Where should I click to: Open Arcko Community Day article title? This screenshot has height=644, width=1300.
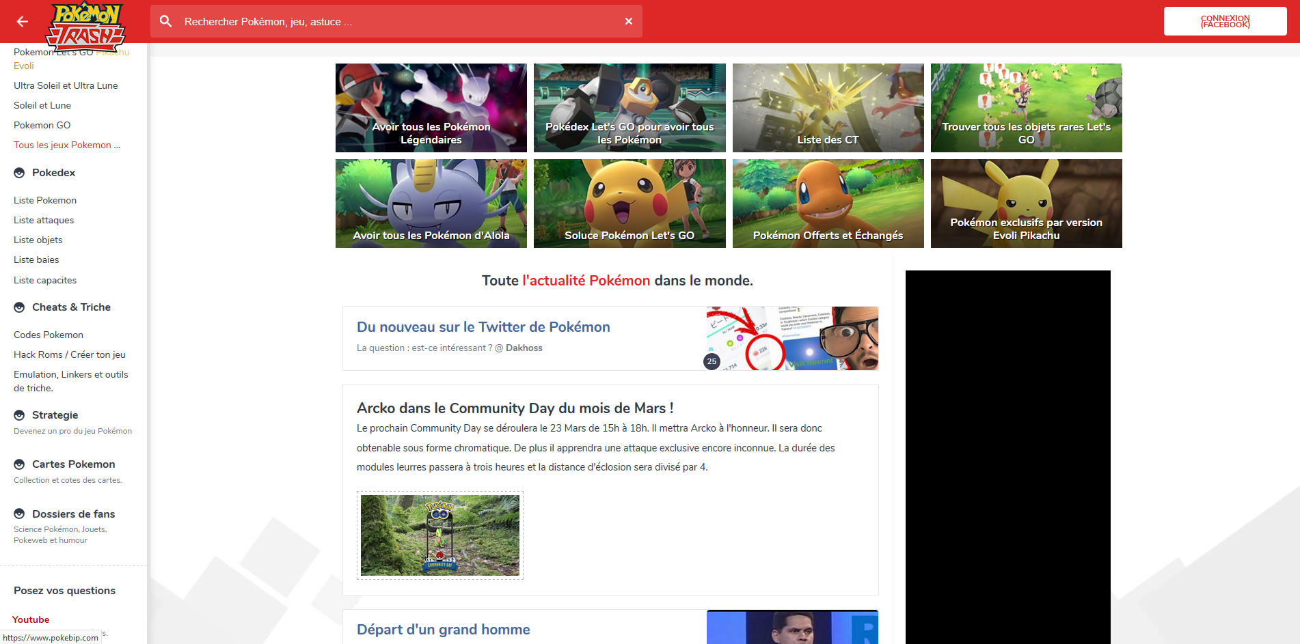(x=515, y=408)
